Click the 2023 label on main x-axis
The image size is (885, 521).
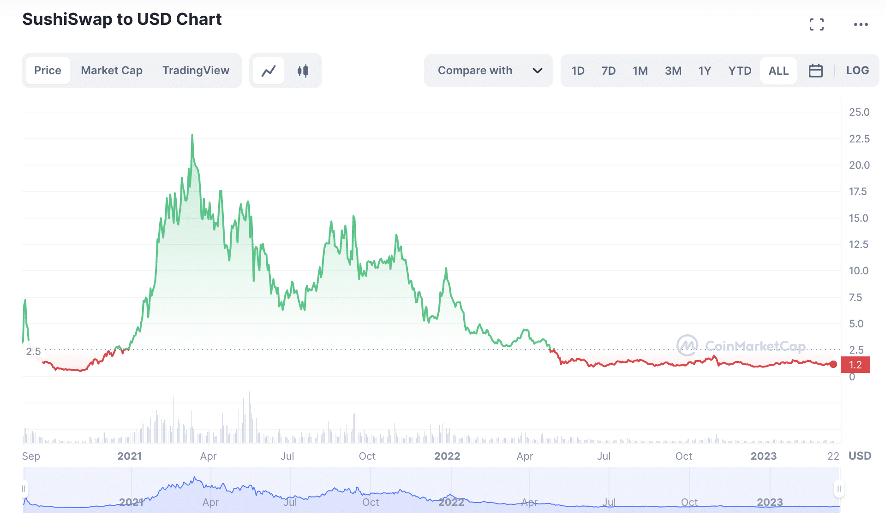click(x=764, y=456)
